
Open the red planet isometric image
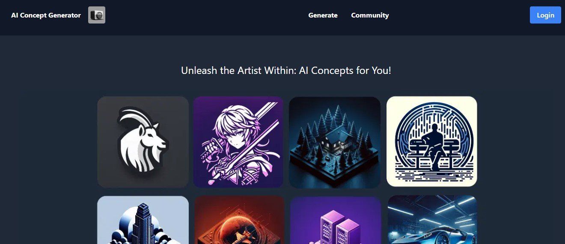pos(239,220)
